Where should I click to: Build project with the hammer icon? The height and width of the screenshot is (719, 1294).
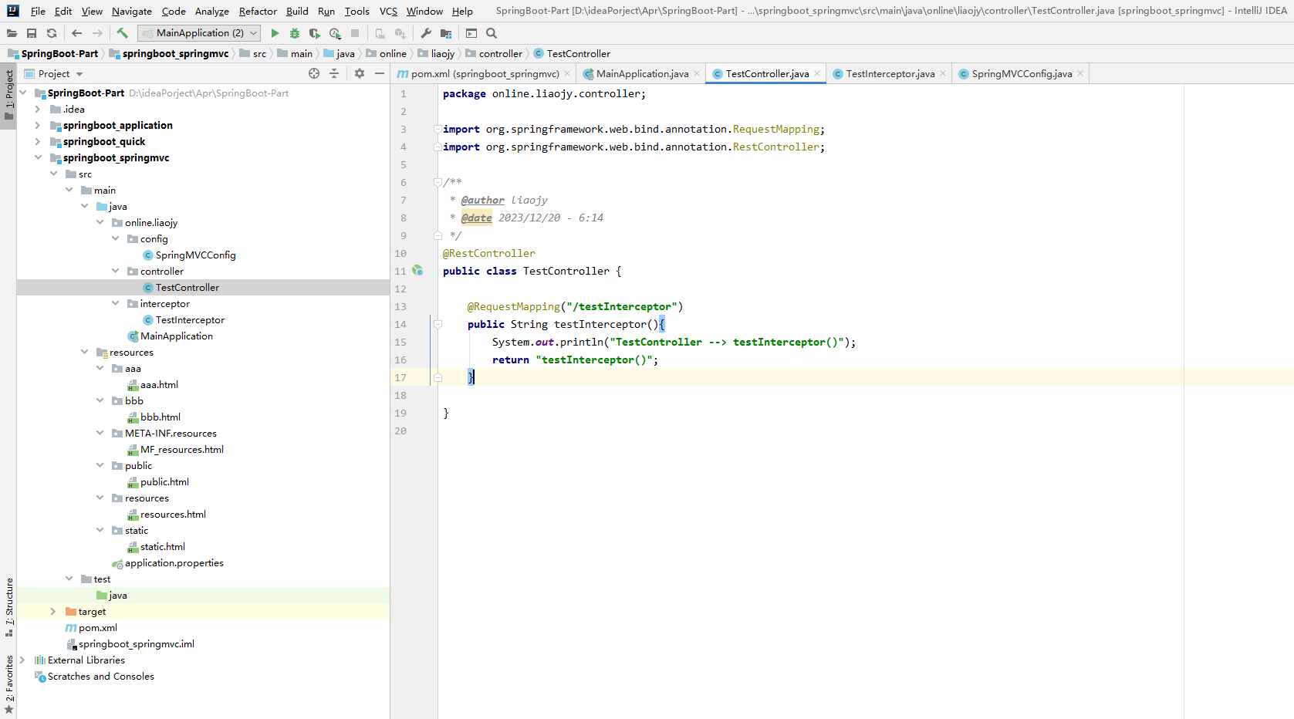122,33
